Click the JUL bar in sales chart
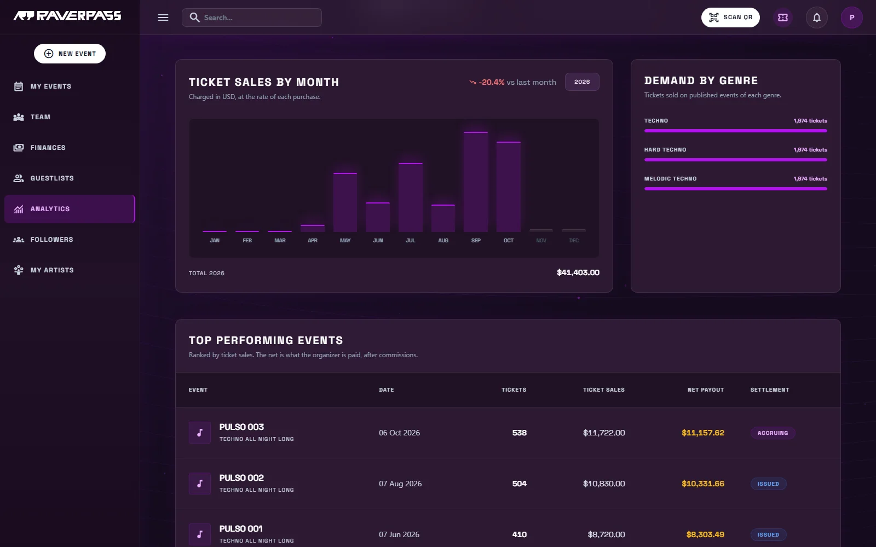 point(411,197)
